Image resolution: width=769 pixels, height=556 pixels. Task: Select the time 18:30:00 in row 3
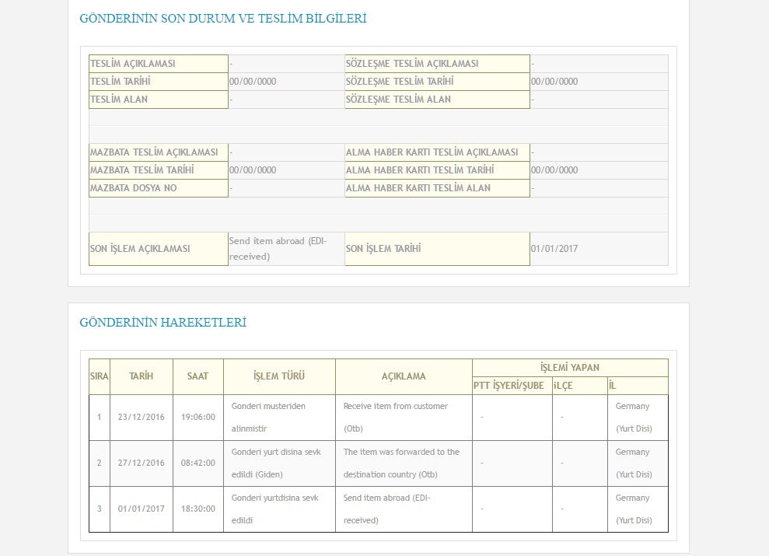[x=197, y=509]
